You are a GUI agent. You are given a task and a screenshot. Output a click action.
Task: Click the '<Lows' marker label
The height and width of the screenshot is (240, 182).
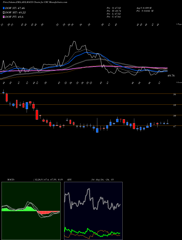point(179,82)
